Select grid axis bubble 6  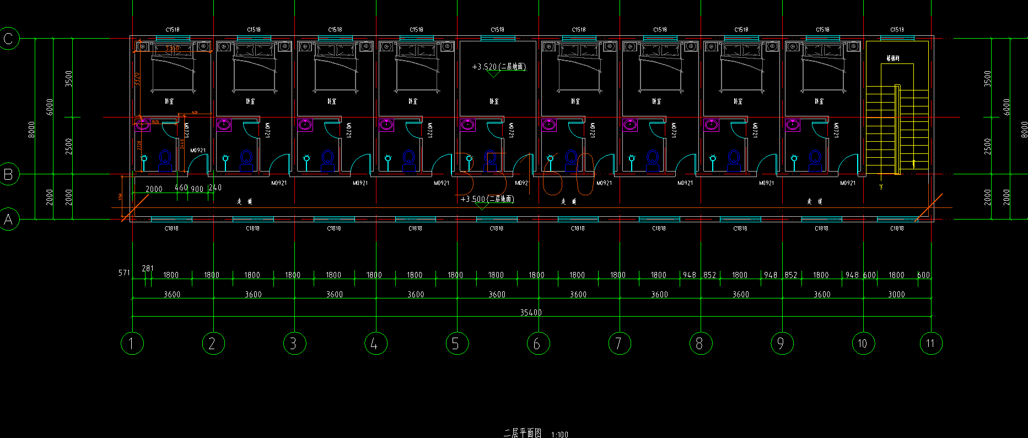point(538,344)
